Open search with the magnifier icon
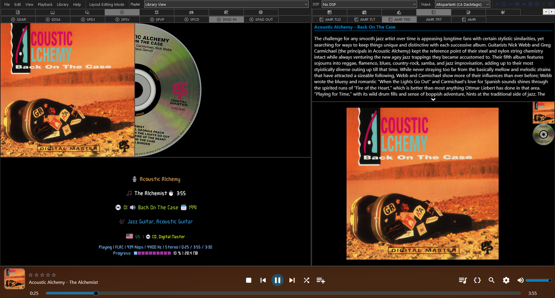This screenshot has height=298, width=555. click(x=492, y=280)
